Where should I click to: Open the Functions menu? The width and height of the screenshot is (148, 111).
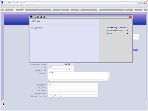click(x=20, y=6)
